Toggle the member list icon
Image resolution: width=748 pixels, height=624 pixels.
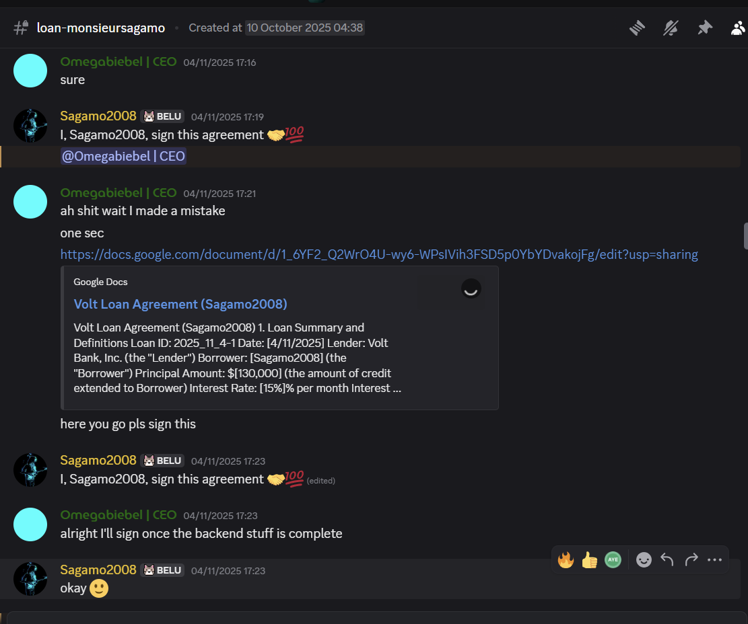point(739,28)
